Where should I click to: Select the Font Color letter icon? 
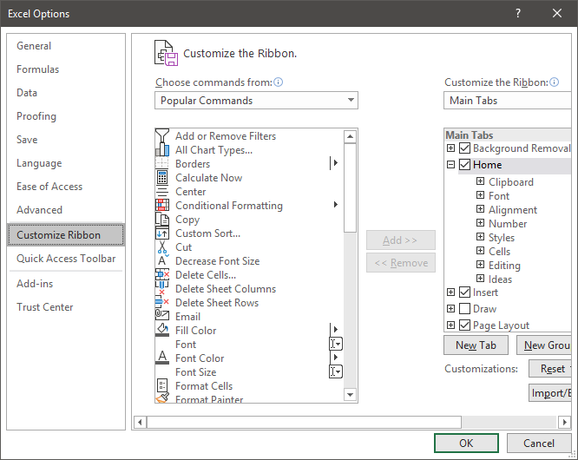pyautogui.click(x=162, y=358)
